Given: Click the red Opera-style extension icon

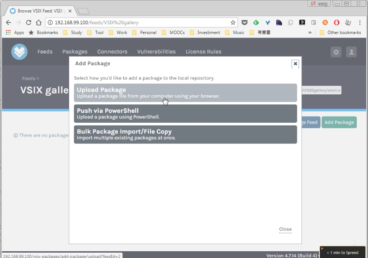Looking at the screenshot, I should (x=337, y=22).
